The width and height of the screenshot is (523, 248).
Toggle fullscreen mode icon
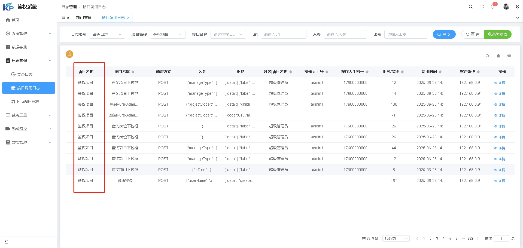point(482,7)
